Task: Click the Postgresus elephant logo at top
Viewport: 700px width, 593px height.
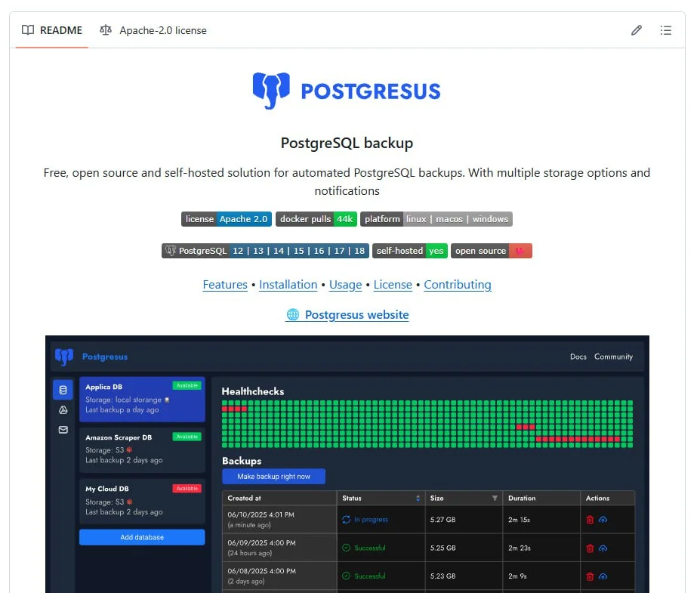Action: [x=271, y=91]
